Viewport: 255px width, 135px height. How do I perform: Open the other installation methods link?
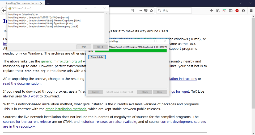click(66, 109)
